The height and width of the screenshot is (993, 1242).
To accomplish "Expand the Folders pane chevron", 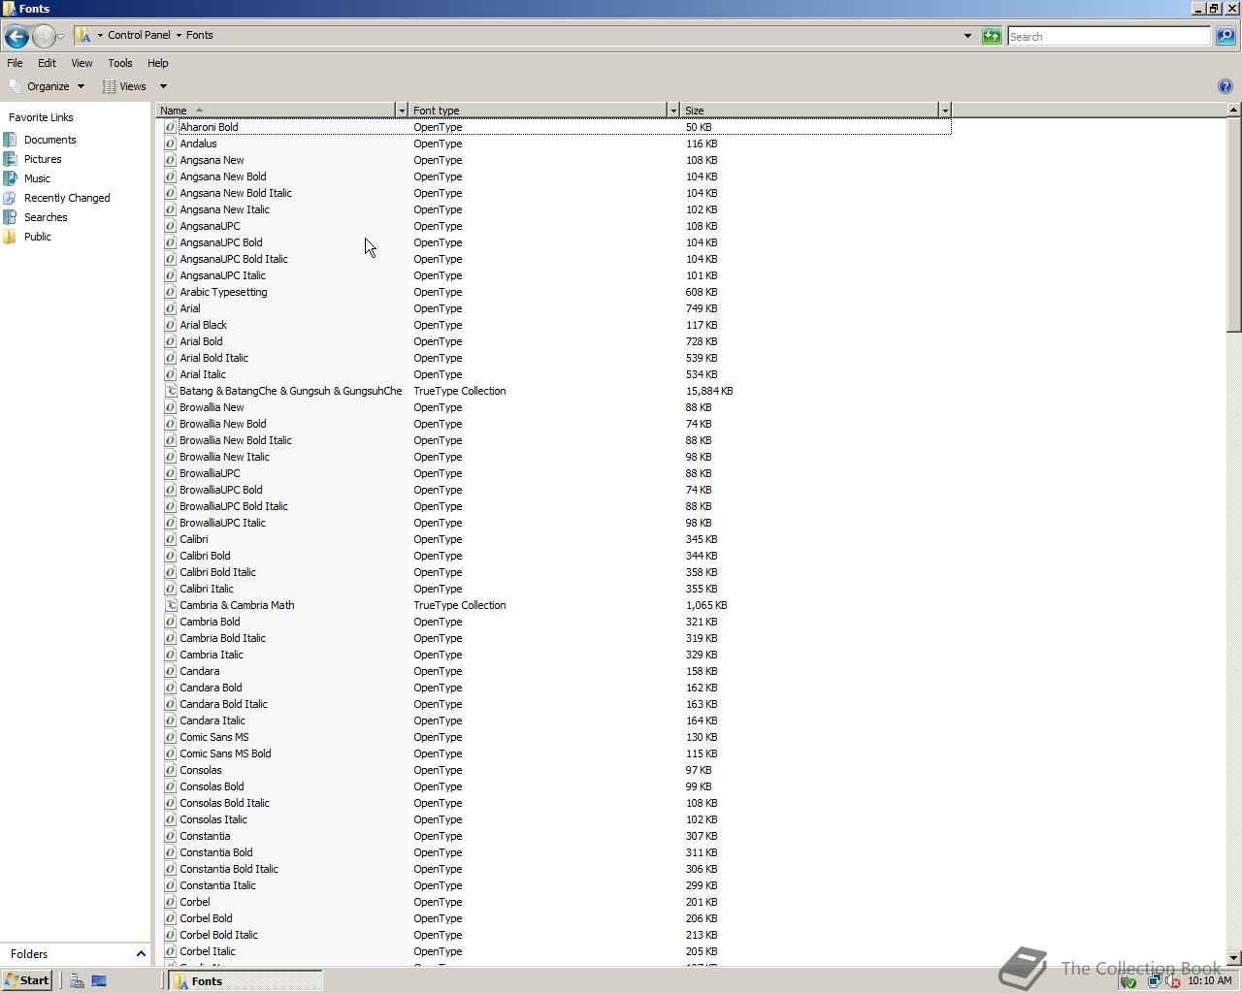I will coord(141,954).
